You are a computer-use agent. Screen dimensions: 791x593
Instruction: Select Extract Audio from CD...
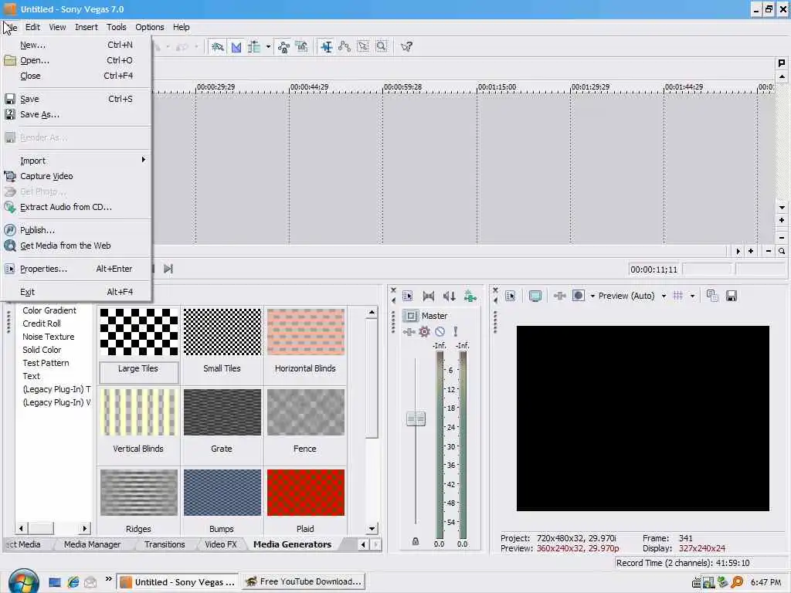pyautogui.click(x=76, y=207)
